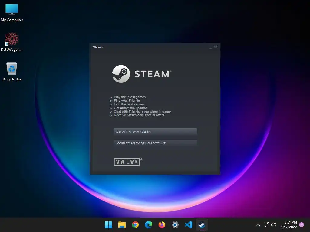Viewport: 310px width, 232px height.
Task: Open File Explorer from taskbar
Action: coord(122,225)
